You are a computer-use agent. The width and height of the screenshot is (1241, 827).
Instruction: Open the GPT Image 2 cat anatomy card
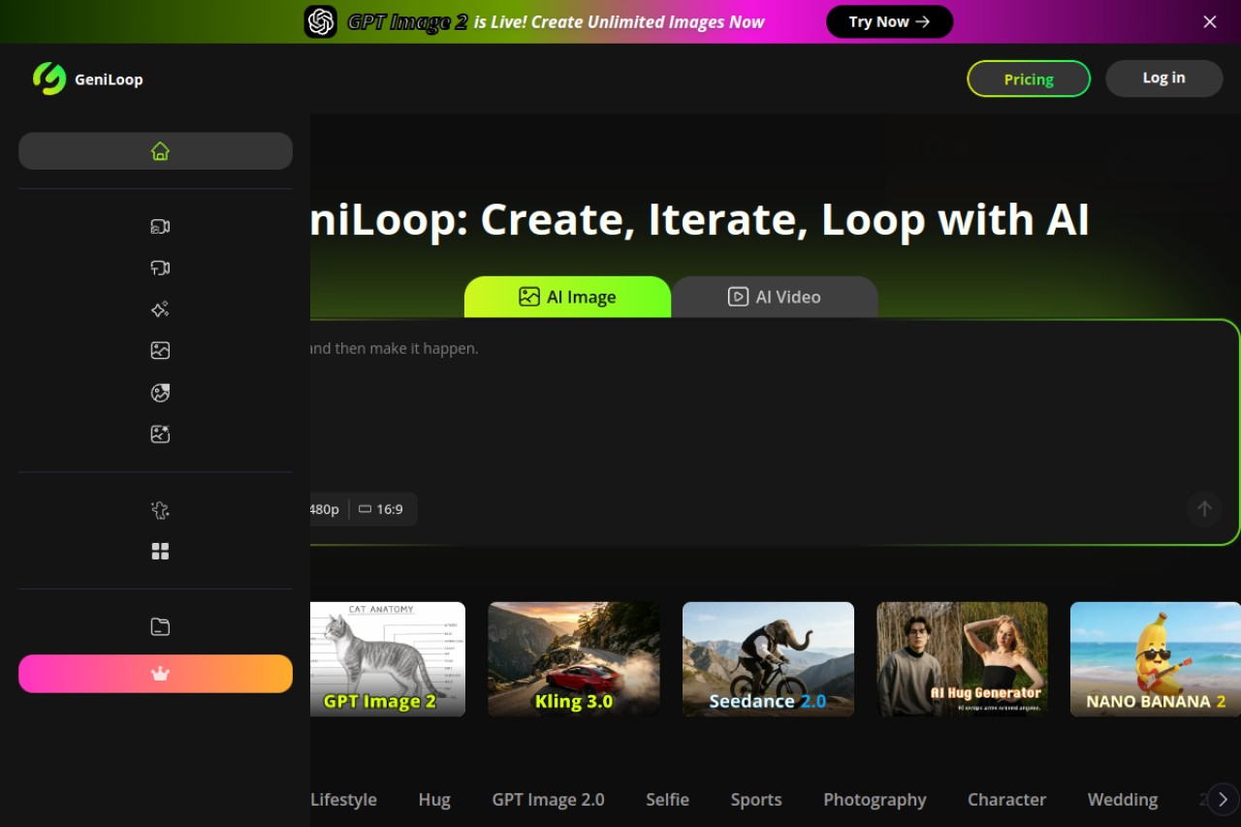point(388,659)
